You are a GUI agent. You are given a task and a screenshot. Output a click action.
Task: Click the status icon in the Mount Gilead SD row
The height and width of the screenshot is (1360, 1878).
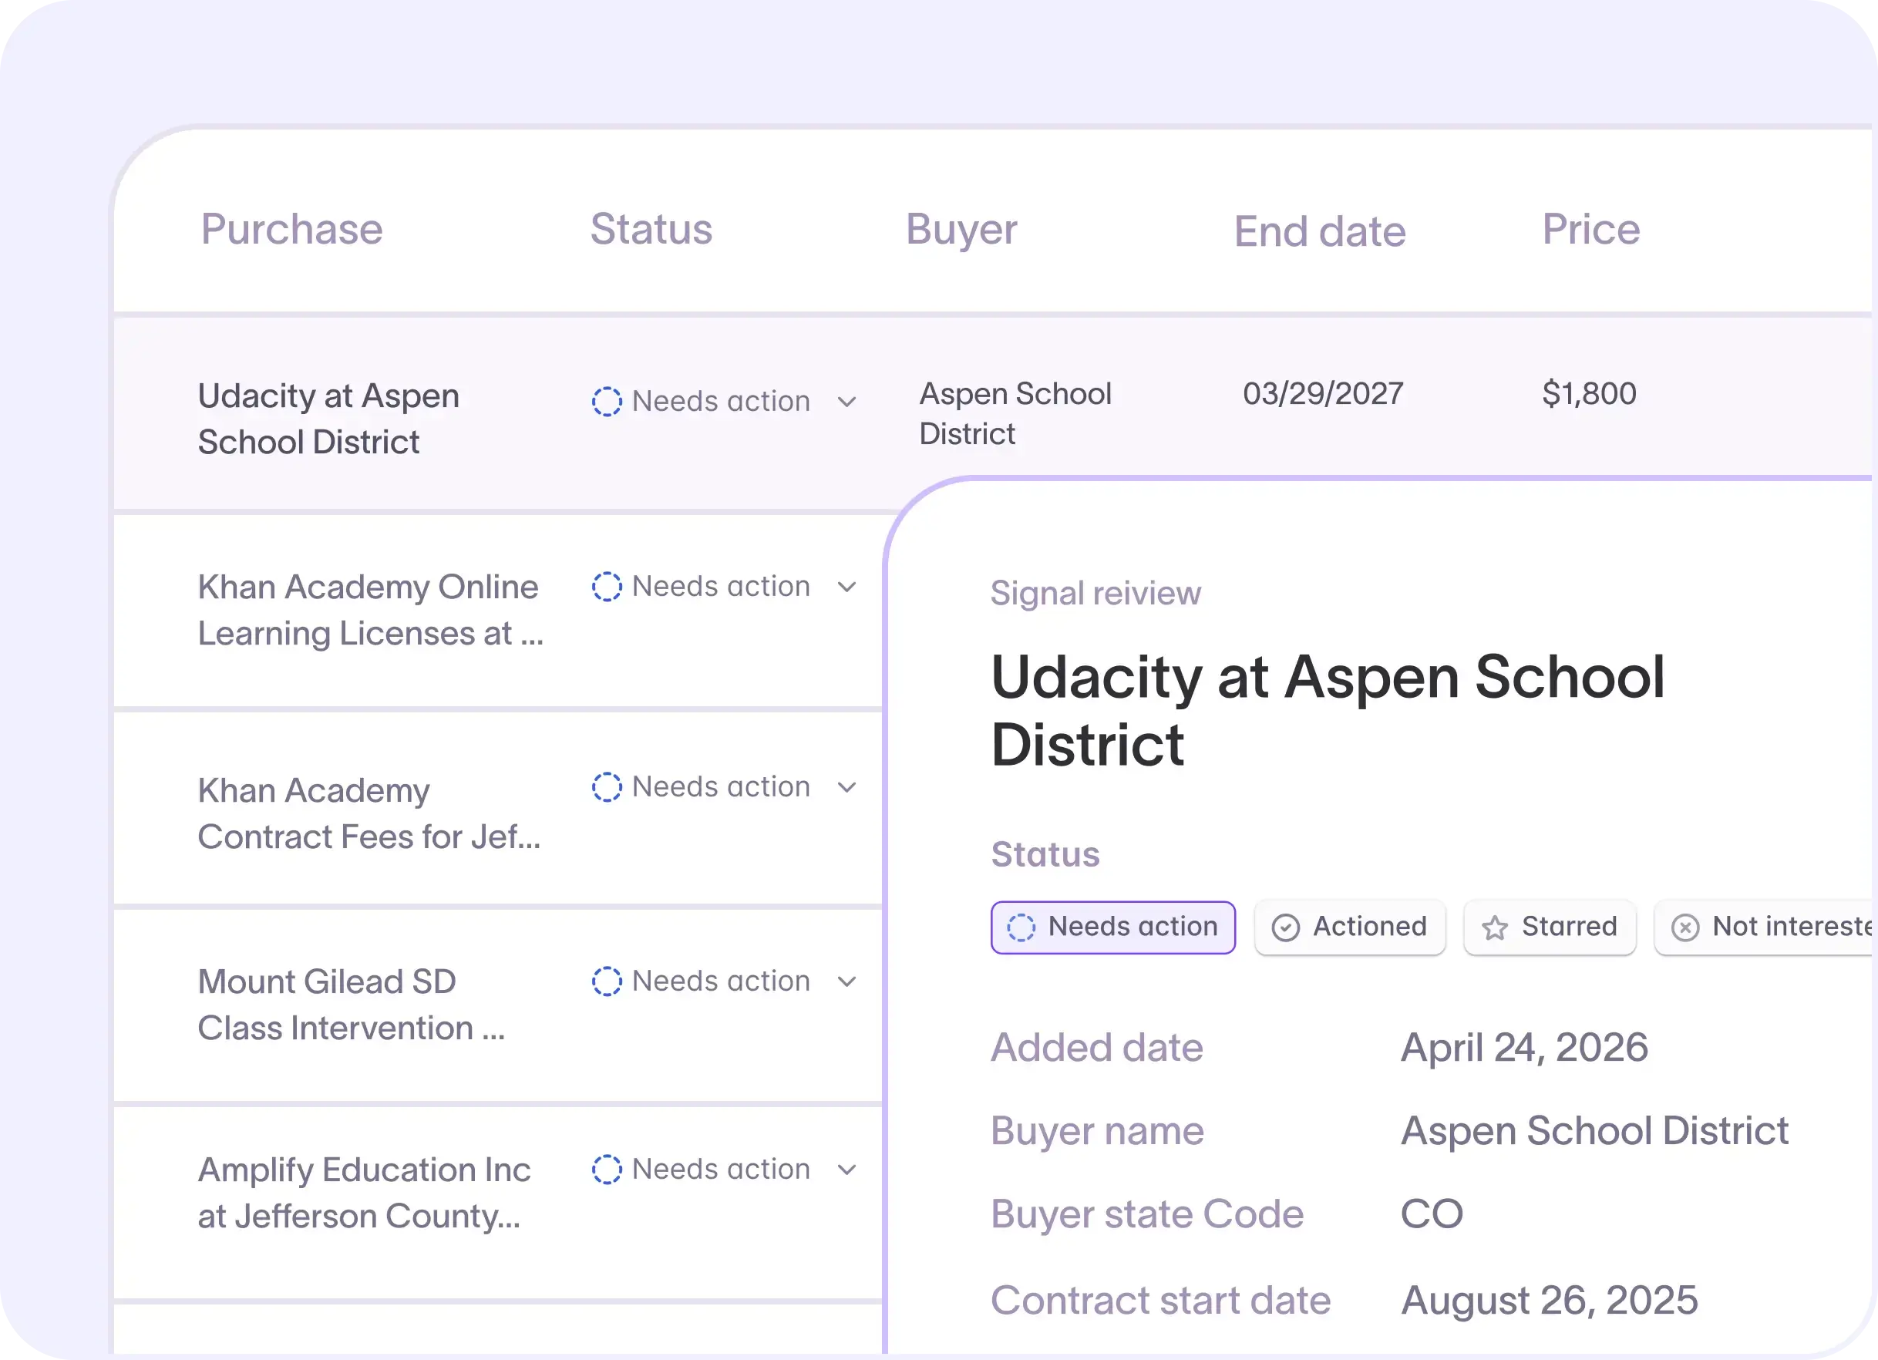click(x=606, y=981)
